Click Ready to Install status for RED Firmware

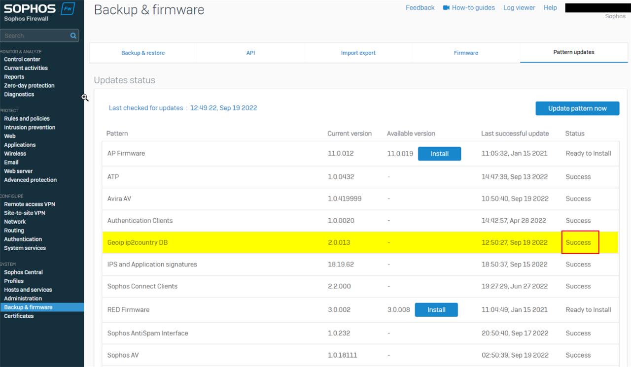point(588,310)
